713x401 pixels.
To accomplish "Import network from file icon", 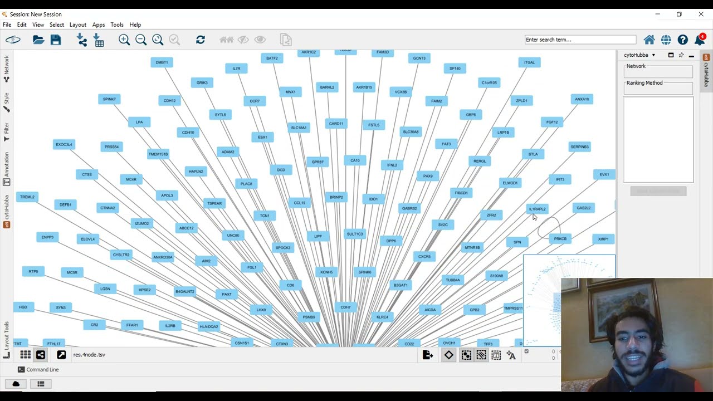I will pyautogui.click(x=82, y=40).
